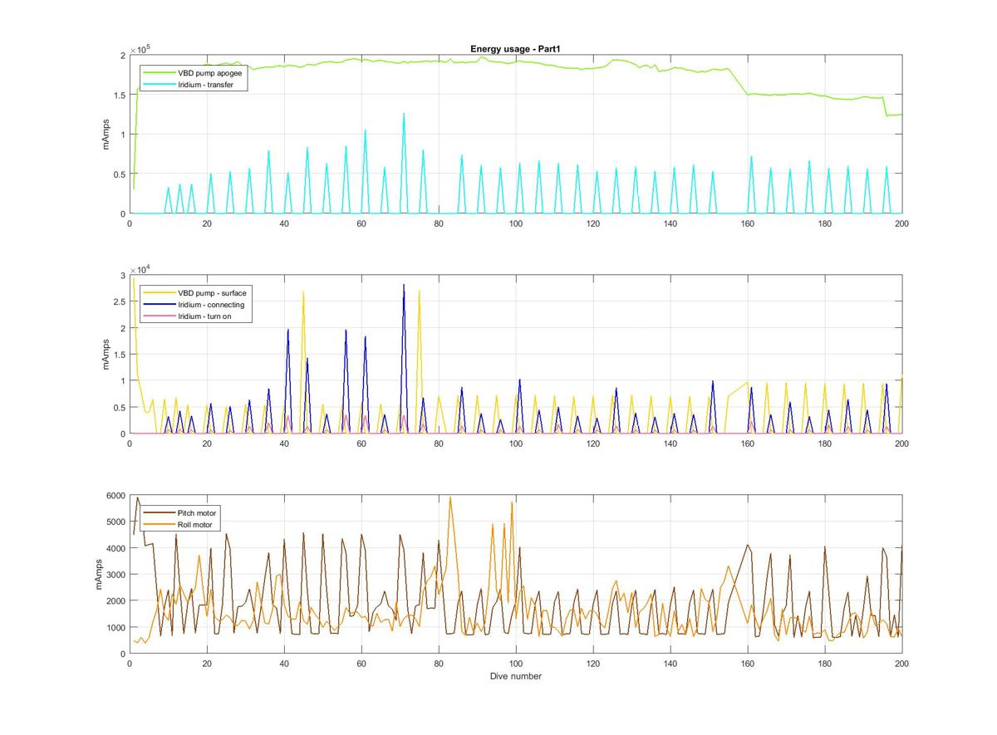Click the 'Iridium - turn on' legend label
Viewport: 997px width, 735px height.
click(x=206, y=316)
